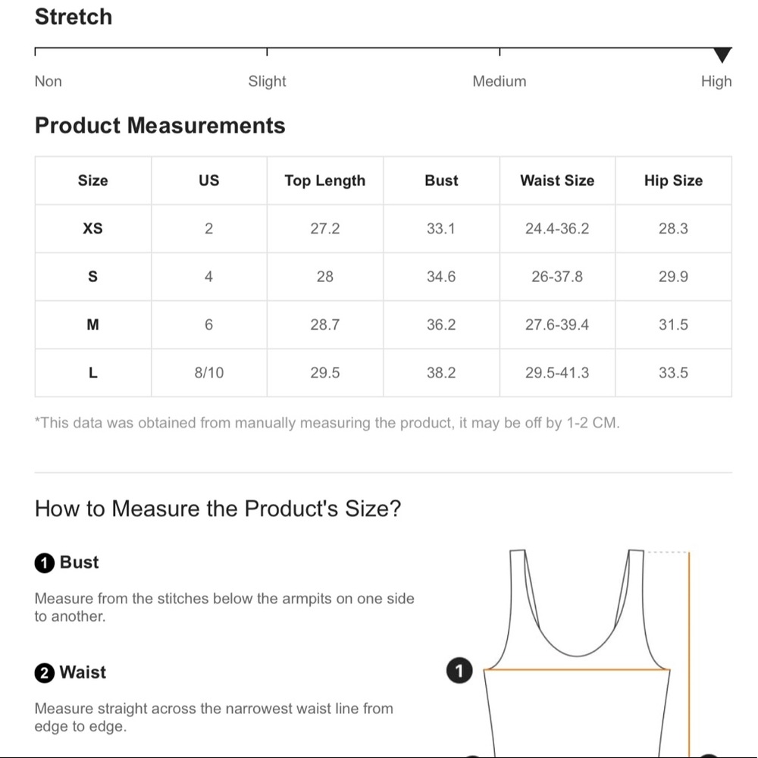The width and height of the screenshot is (758, 758).
Task: Click the black number 1 marker beside diagram
Action: point(459,671)
